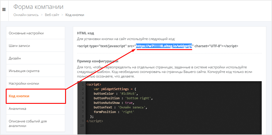Go to Онлайн-запись breadcrumb
This screenshot has height=135, width=272.
tap(26, 15)
